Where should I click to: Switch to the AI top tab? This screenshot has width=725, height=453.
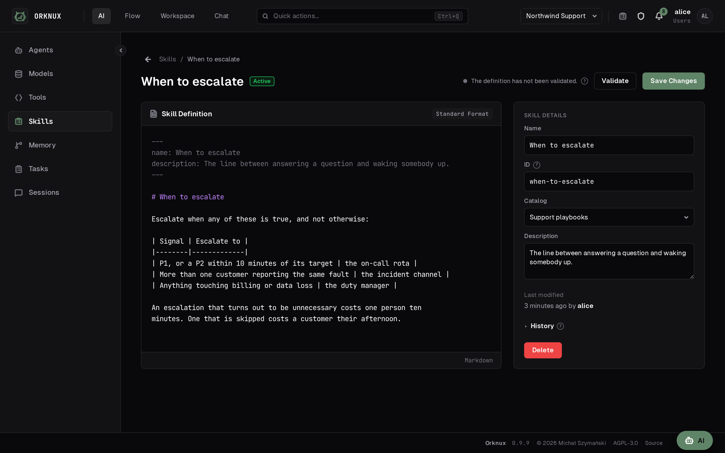click(x=101, y=16)
